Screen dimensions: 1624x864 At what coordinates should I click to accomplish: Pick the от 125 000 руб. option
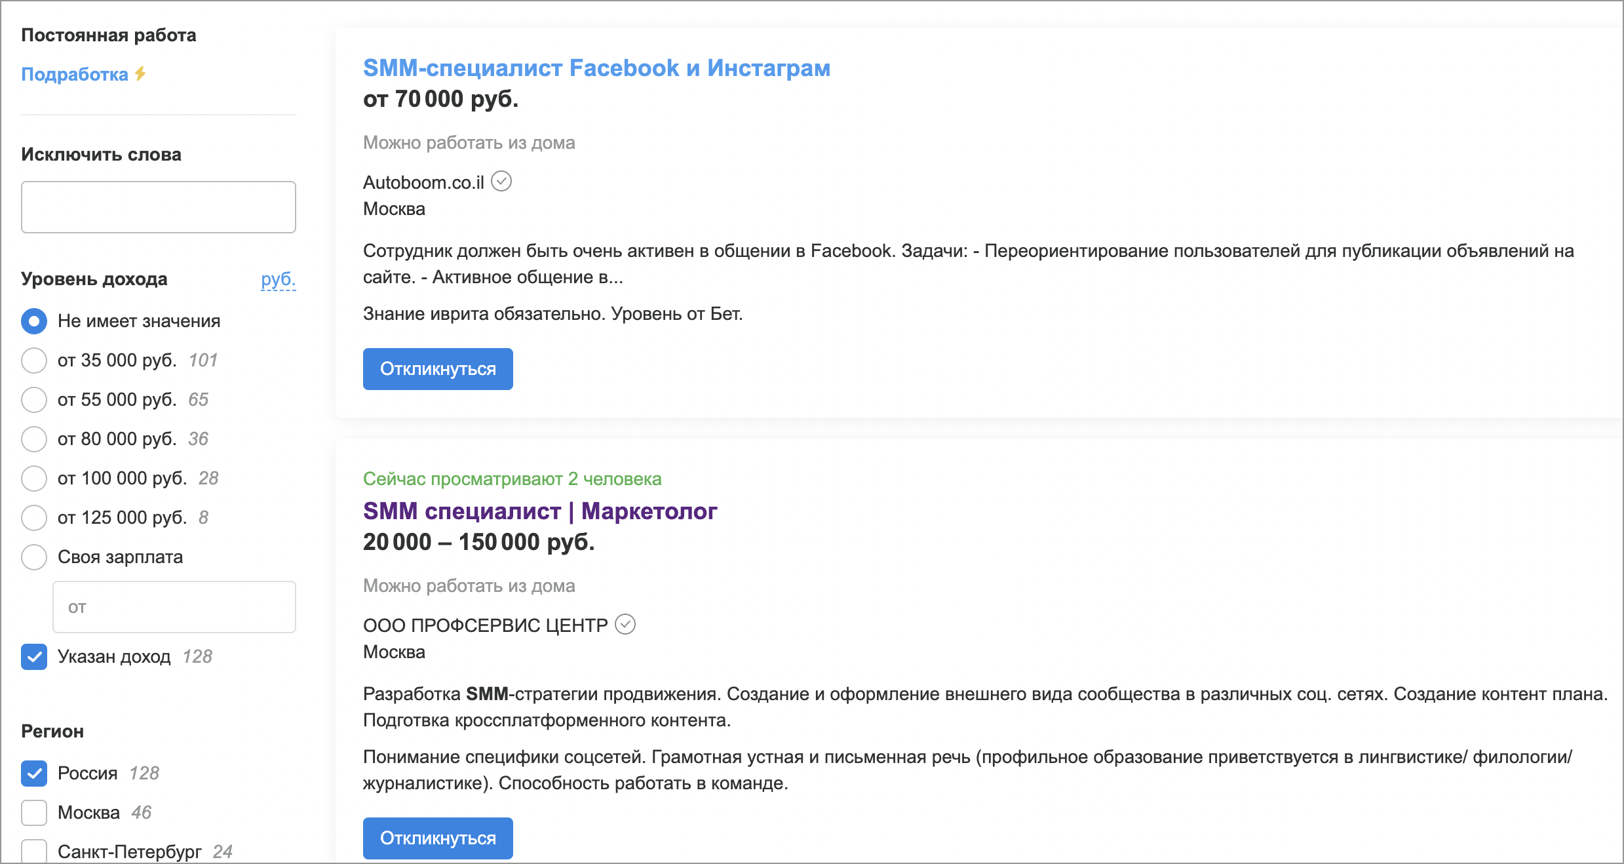pos(34,518)
